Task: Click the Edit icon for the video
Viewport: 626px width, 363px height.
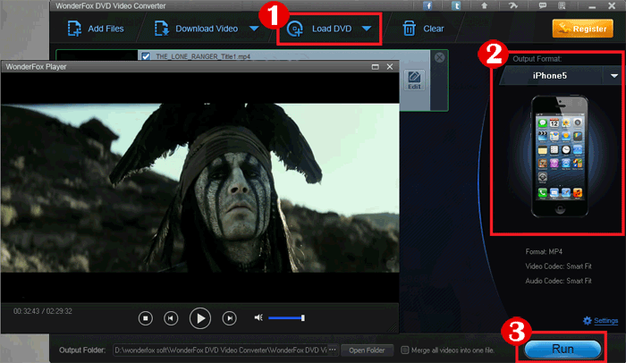Action: point(414,80)
